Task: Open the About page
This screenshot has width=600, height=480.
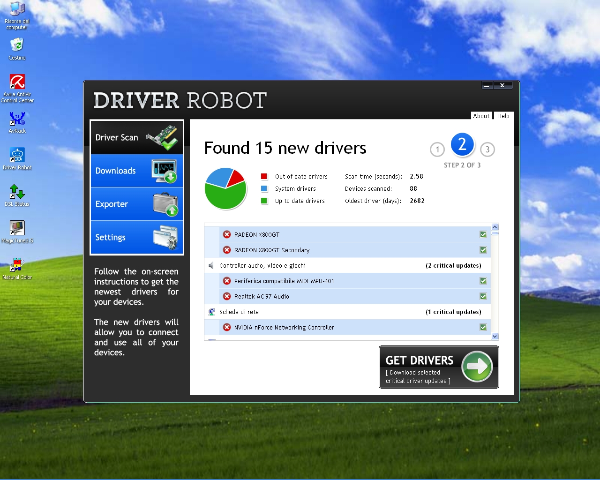Action: click(481, 116)
